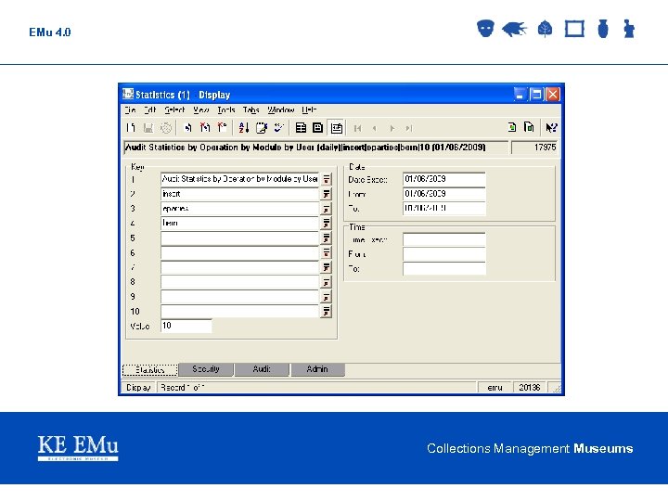The width and height of the screenshot is (668, 501).
Task: Open lookup list for Key 1
Action: tap(326, 179)
